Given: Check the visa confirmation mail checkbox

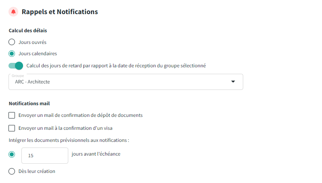Looking at the screenshot, I should coord(12,128).
